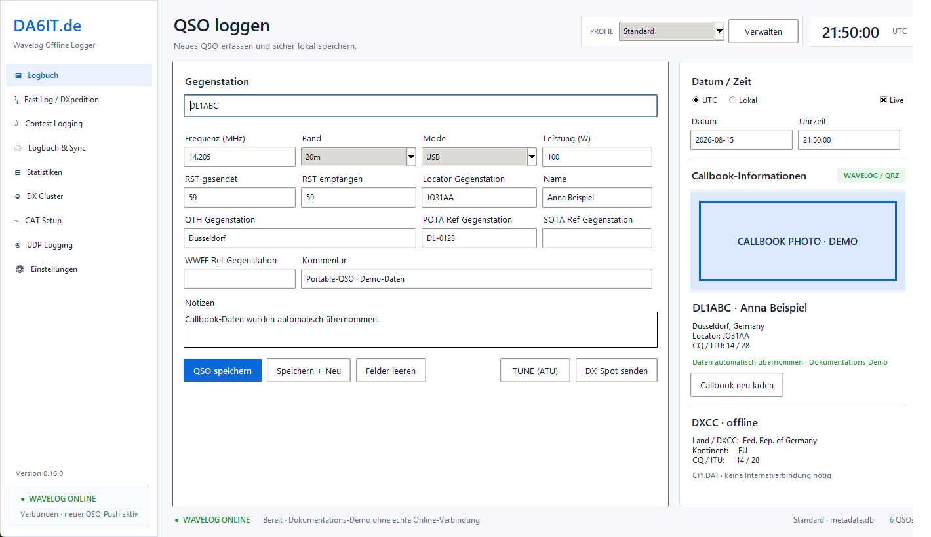Click the Uhrzeit field
The width and height of the screenshot is (931, 537).
pyautogui.click(x=849, y=140)
